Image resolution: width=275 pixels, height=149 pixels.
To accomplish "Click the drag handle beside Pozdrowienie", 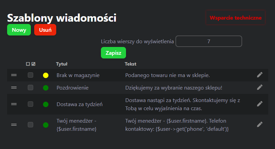I will point(14,88).
